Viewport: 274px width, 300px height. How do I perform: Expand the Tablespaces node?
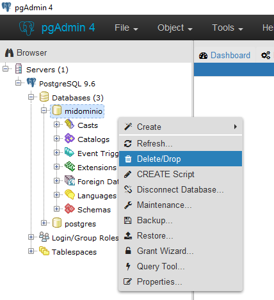click(31, 251)
